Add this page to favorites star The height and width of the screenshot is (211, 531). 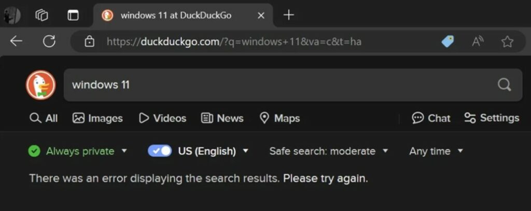[507, 41]
